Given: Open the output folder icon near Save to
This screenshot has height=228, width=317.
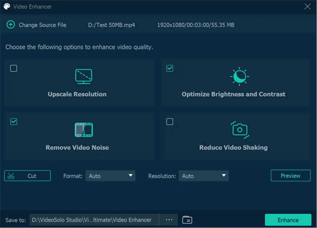Looking at the screenshot, I should point(187,220).
